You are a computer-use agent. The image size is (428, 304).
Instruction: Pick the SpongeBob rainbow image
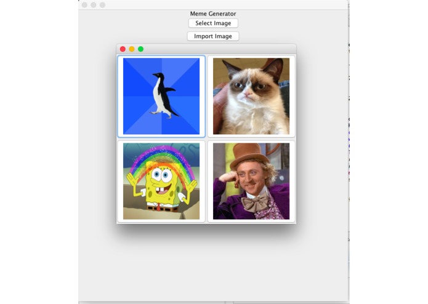tap(161, 182)
